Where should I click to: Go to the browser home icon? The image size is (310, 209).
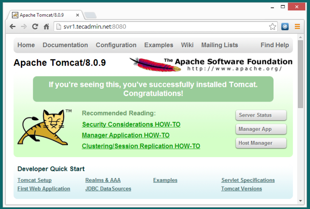(x=46, y=26)
